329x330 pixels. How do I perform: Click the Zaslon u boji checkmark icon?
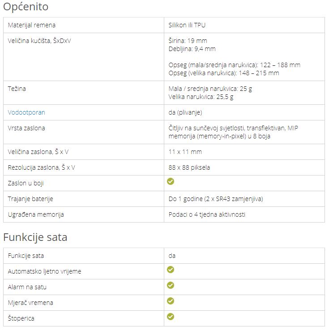pos(171,182)
